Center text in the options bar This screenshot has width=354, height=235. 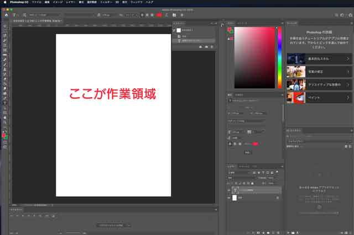click(147, 15)
